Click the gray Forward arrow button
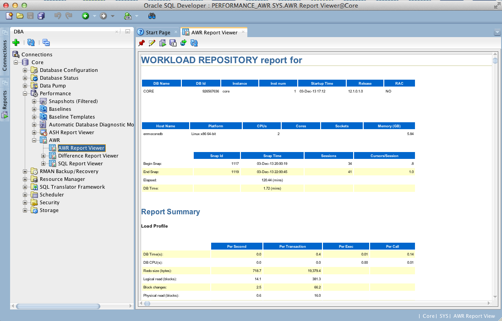This screenshot has width=502, height=321. tap(103, 16)
